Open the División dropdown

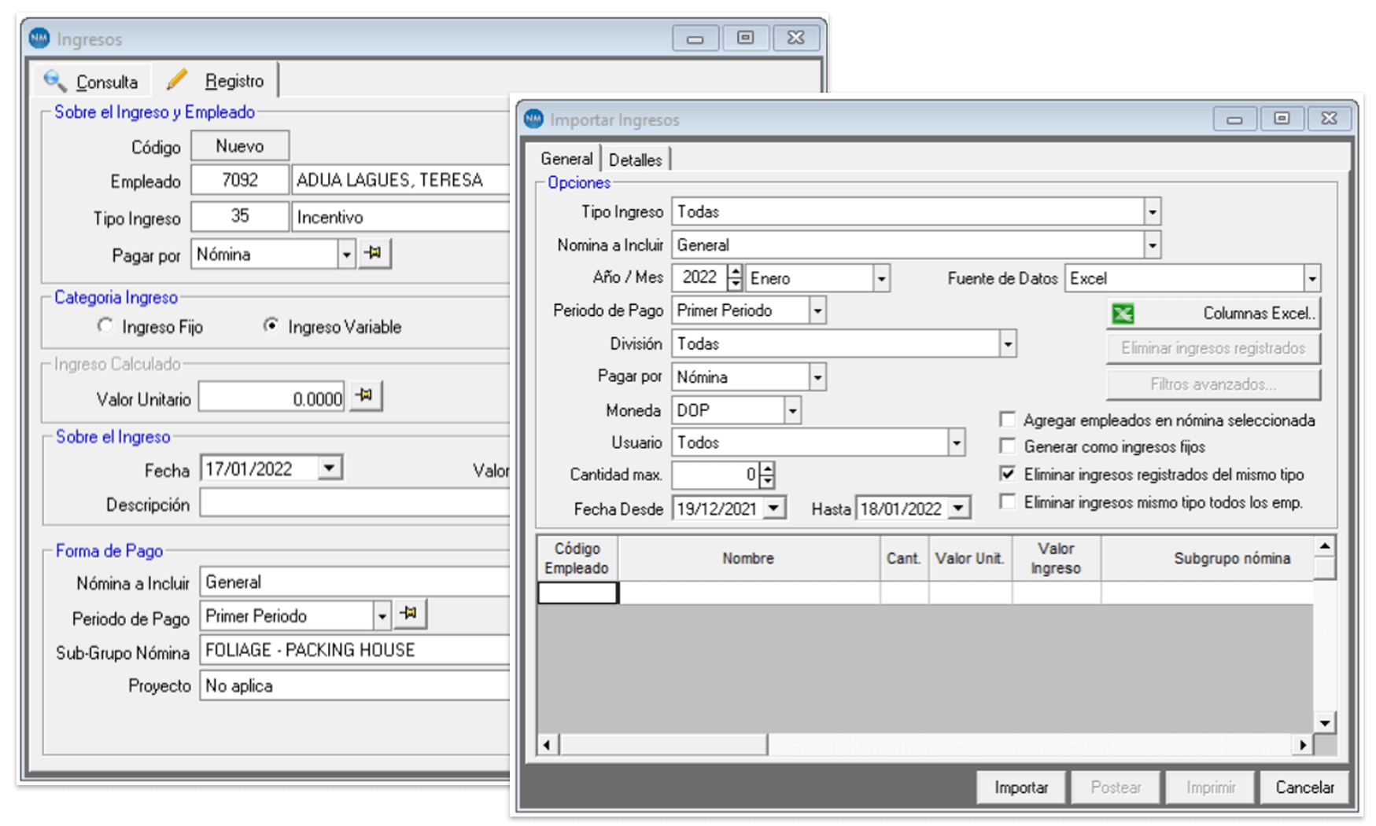(1007, 343)
